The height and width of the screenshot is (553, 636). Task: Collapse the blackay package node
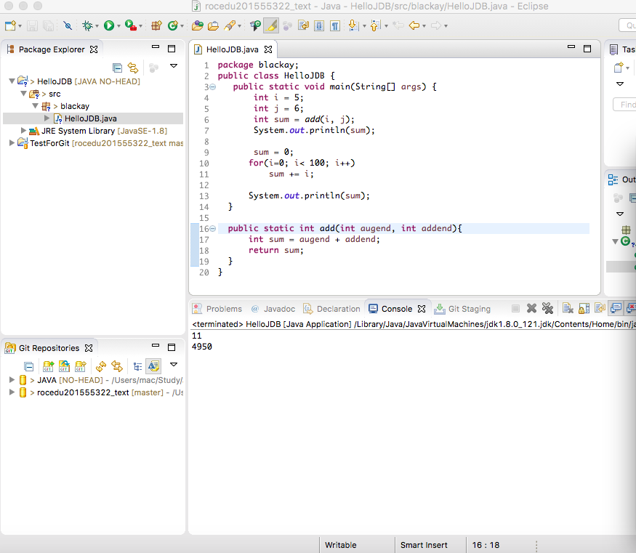[36, 106]
